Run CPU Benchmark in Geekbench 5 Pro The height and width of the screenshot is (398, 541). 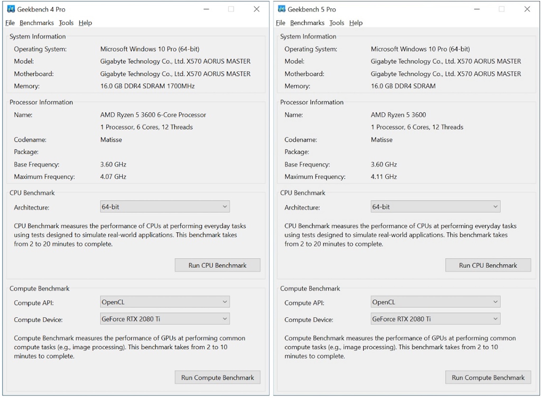pyautogui.click(x=488, y=265)
